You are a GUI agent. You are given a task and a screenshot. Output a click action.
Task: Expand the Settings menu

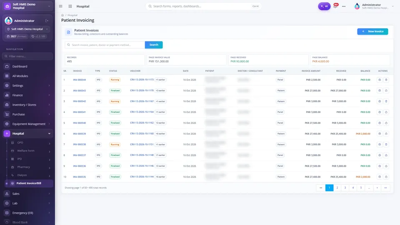pos(27,85)
